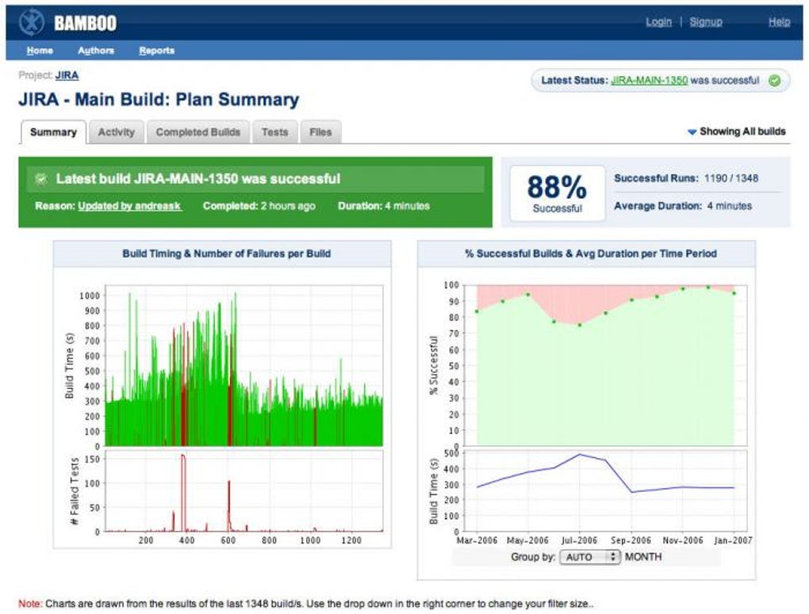The image size is (809, 614).
Task: Go to Home in the navigation bar
Action: [x=40, y=51]
